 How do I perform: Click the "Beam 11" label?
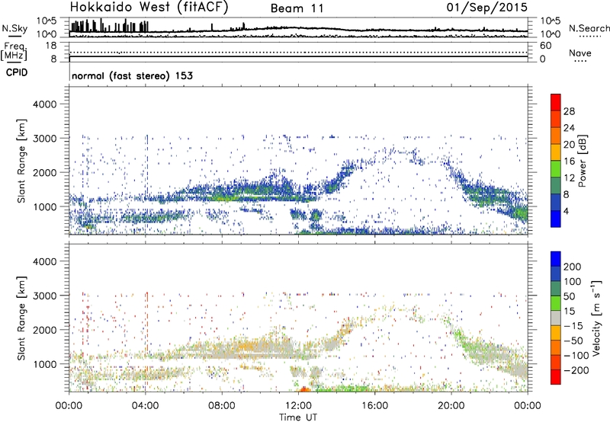[x=297, y=8]
